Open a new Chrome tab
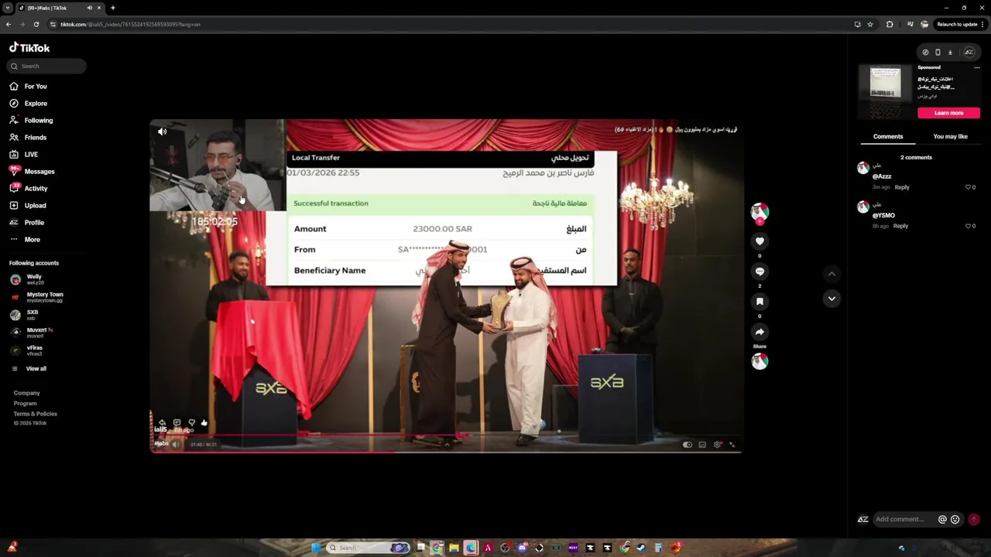 (x=112, y=8)
